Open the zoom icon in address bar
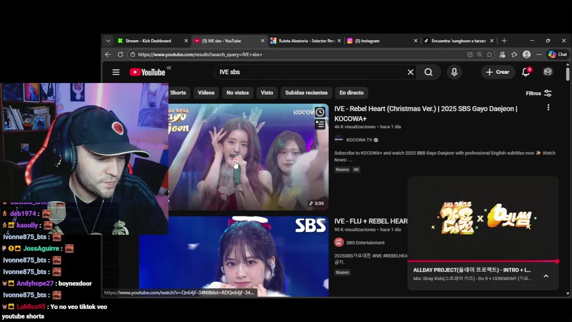The height and width of the screenshot is (322, 572). (x=480, y=54)
